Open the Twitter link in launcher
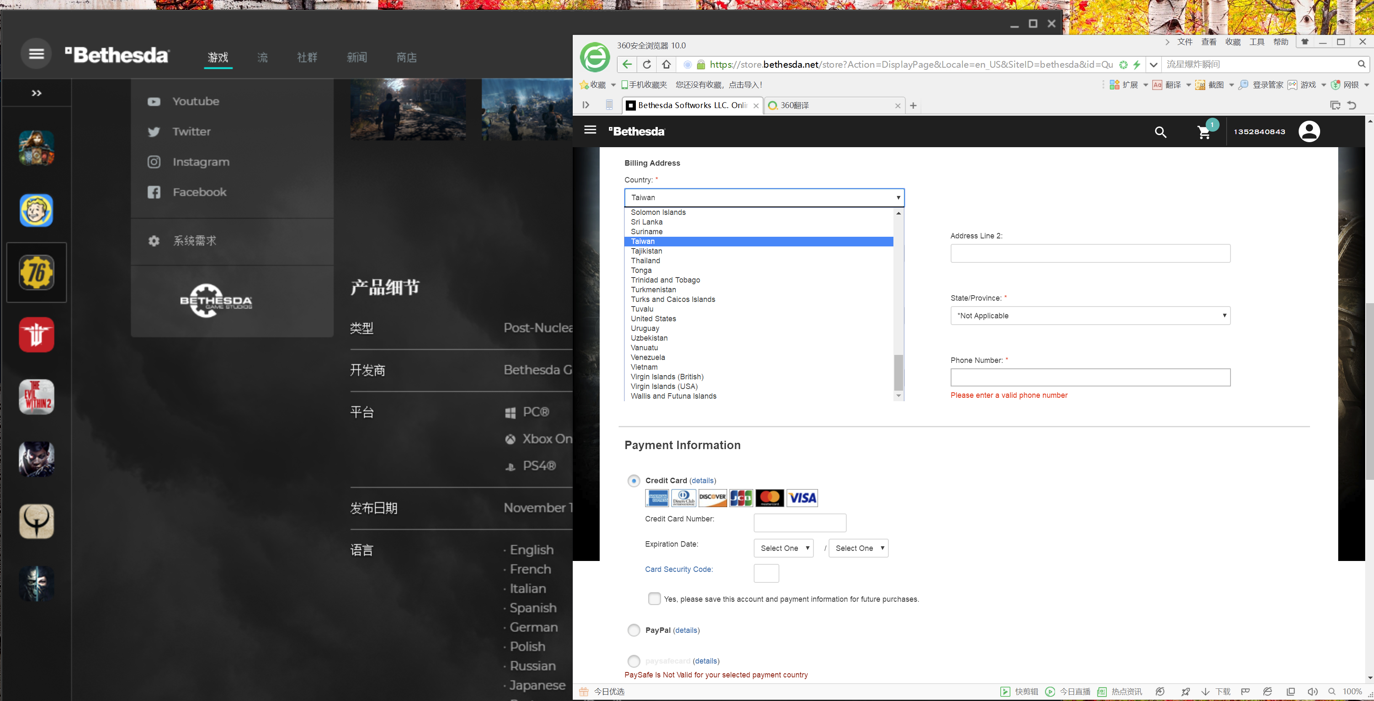 [x=191, y=132]
